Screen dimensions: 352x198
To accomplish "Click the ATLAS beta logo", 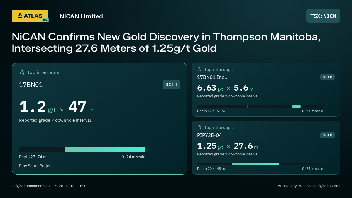I will pos(30,16).
